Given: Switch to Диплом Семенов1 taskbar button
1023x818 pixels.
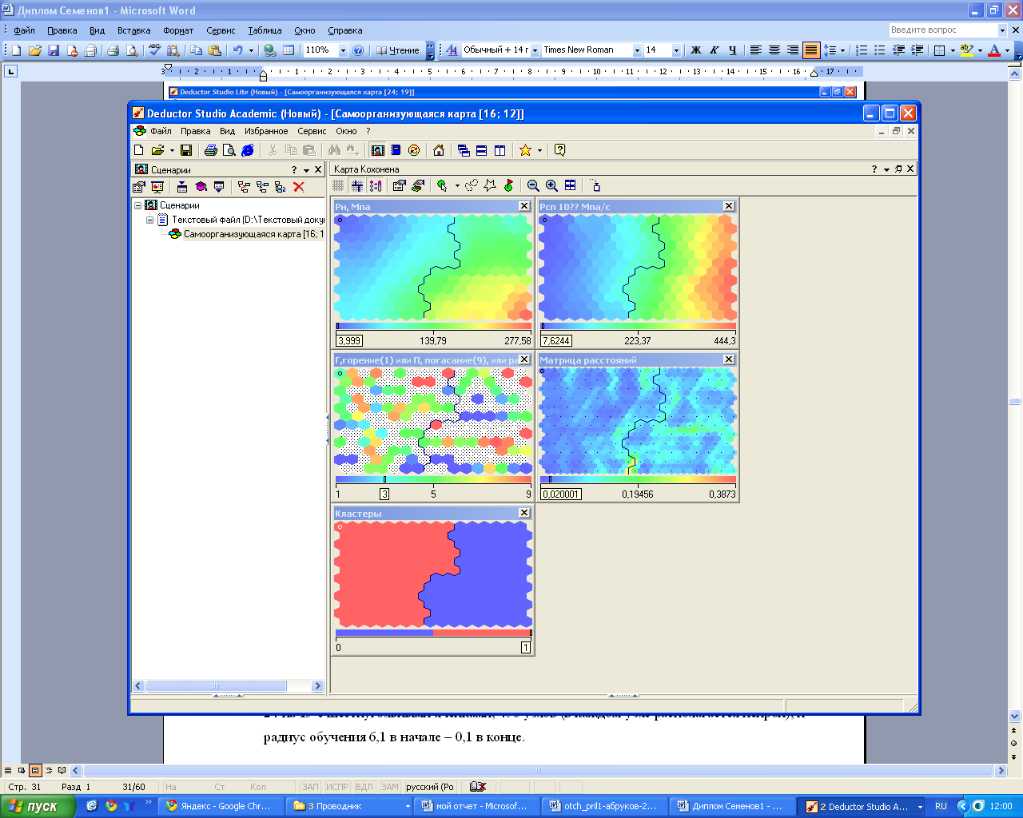Looking at the screenshot, I should pyautogui.click(x=731, y=806).
